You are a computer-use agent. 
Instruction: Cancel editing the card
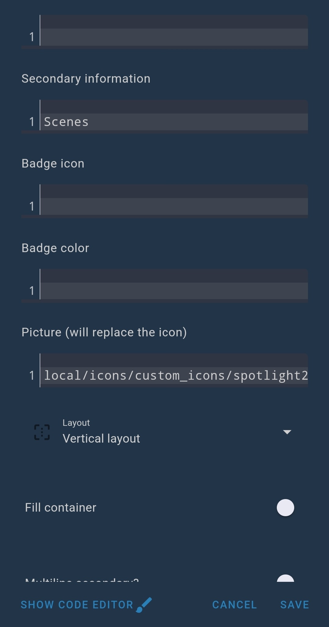click(x=234, y=604)
